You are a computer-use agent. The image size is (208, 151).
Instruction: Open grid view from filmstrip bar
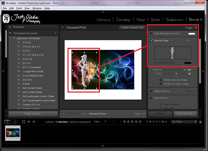point(23,122)
